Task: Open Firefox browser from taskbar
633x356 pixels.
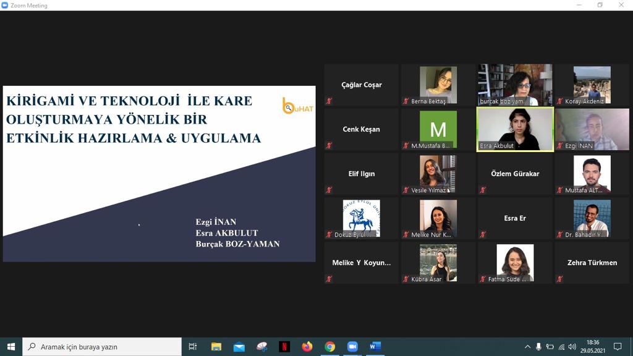Action: (x=307, y=347)
